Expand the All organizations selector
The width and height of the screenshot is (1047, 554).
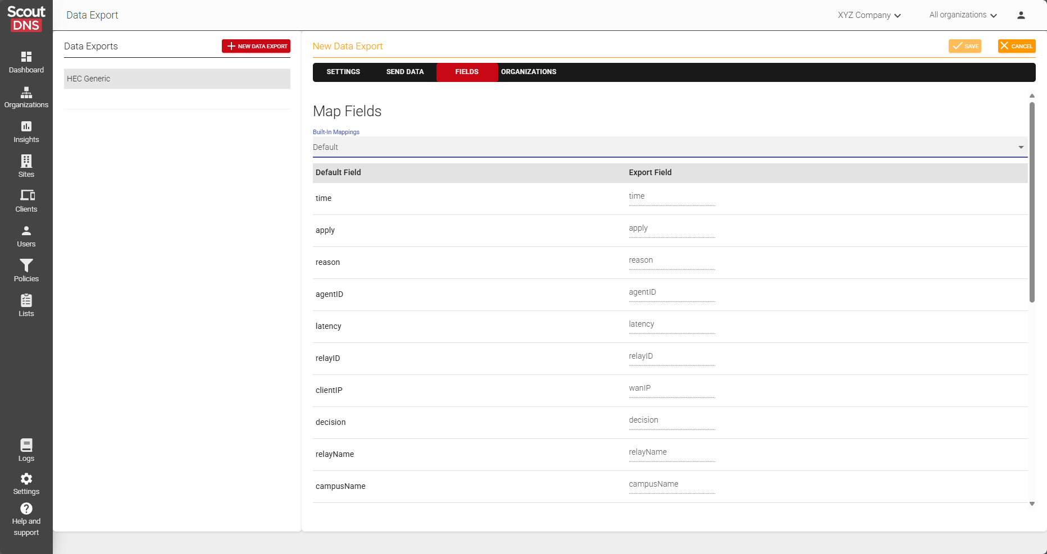point(963,15)
